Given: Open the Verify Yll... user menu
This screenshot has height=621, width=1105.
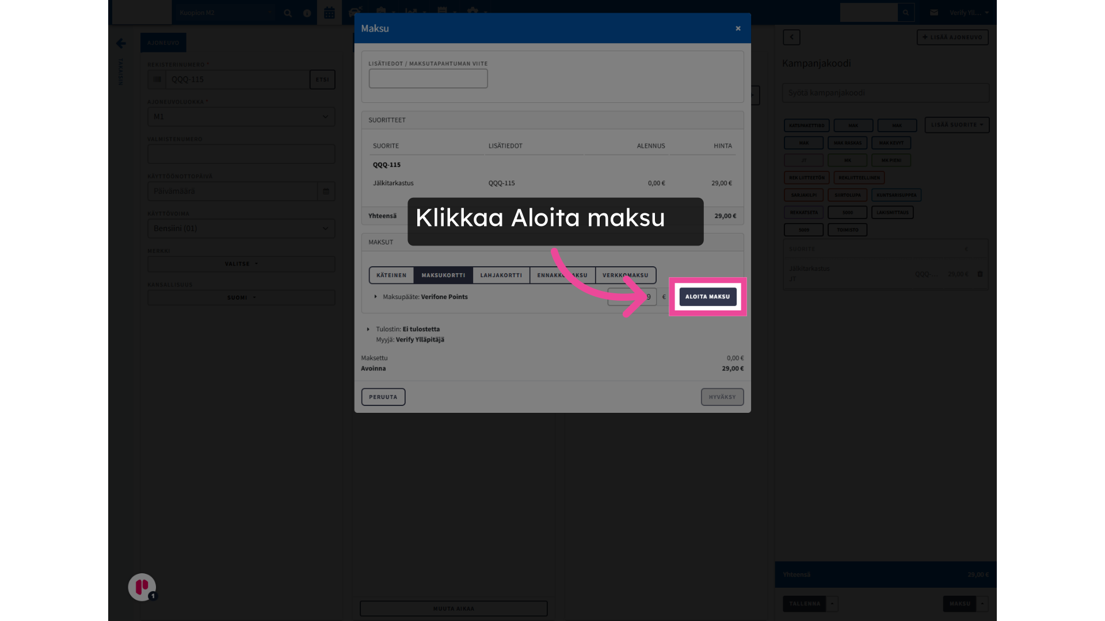Looking at the screenshot, I should 969,13.
